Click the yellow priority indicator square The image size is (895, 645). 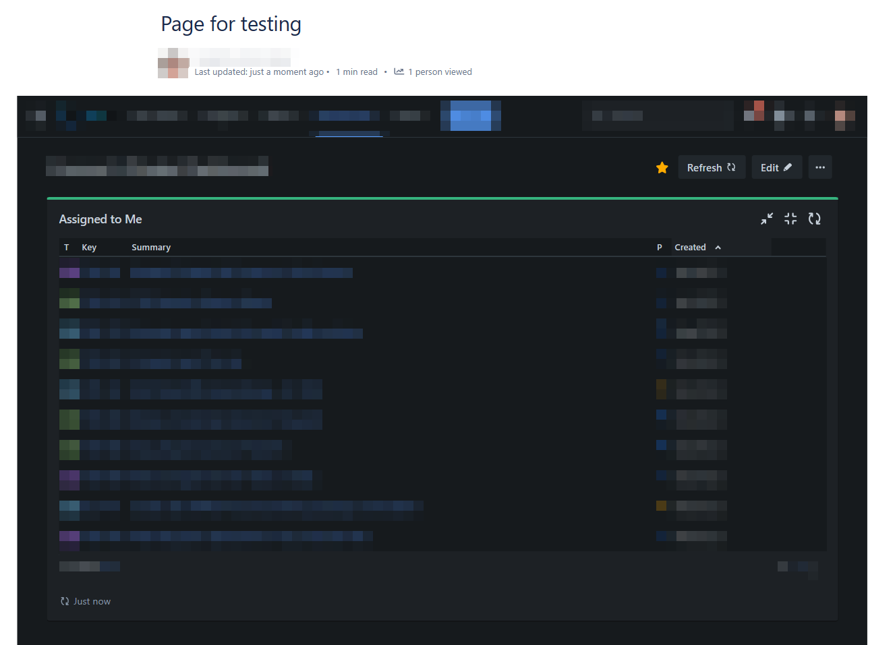click(x=660, y=389)
